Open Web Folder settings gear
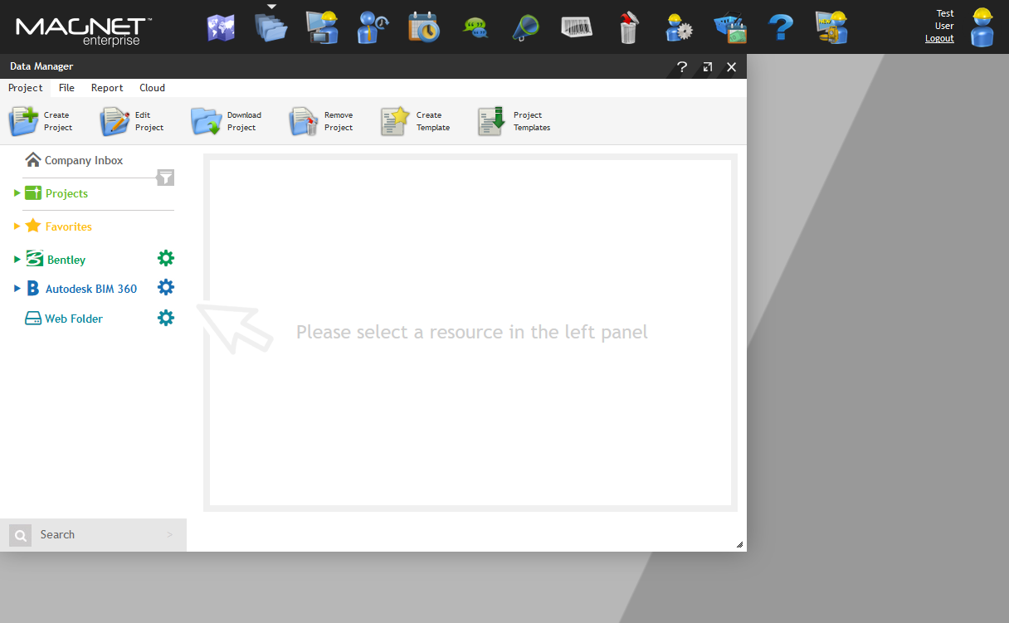 (166, 317)
